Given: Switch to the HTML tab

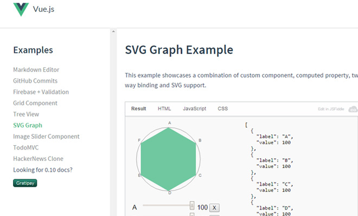Looking at the screenshot, I should click(x=164, y=109).
